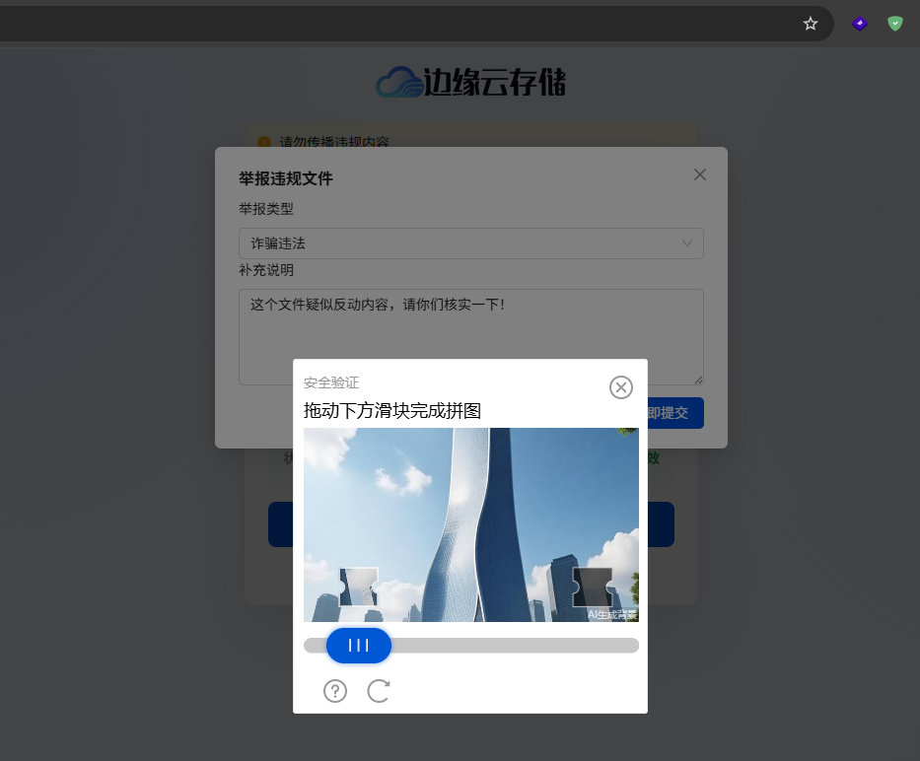Click the 补充说明 label
The width and height of the screenshot is (920, 761).
266,270
